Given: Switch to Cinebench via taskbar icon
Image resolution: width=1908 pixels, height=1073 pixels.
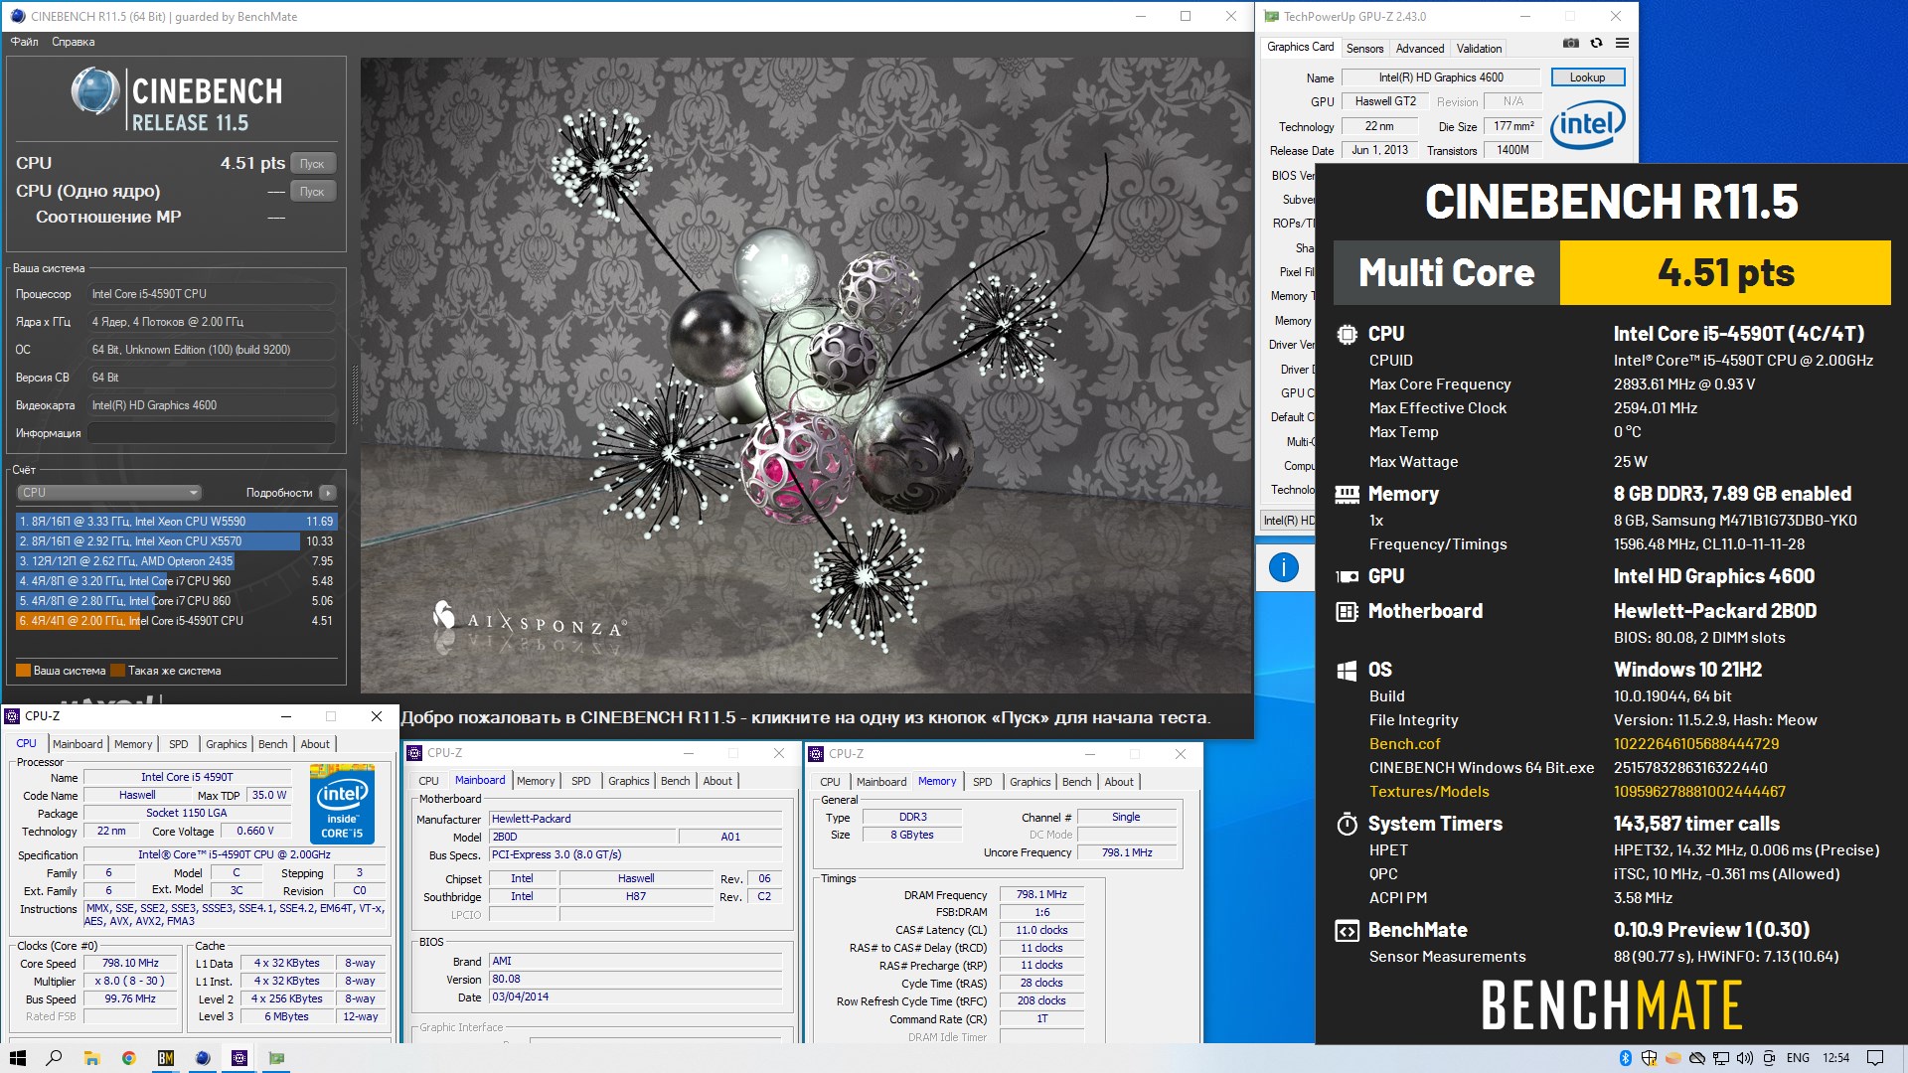Looking at the screenshot, I should pyautogui.click(x=203, y=1058).
